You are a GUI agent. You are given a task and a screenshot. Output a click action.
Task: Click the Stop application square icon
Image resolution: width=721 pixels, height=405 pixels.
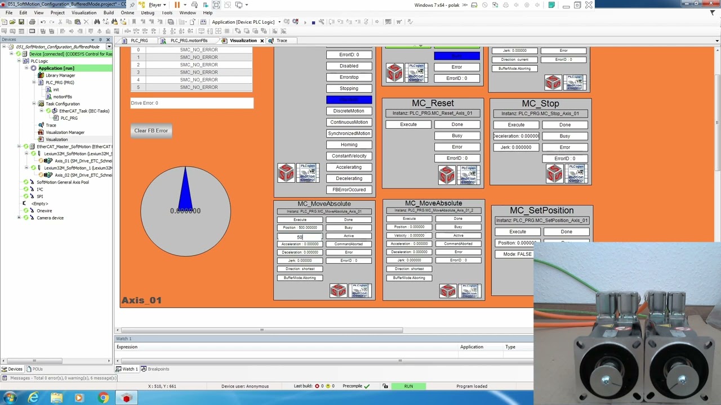[x=313, y=22]
